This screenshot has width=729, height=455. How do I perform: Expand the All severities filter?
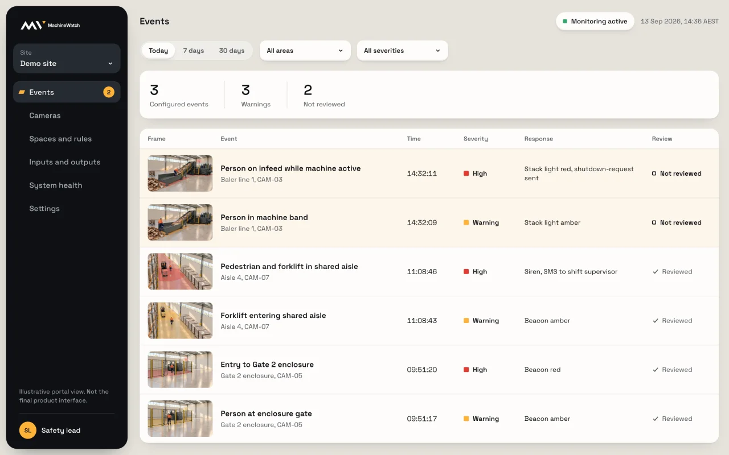click(402, 51)
